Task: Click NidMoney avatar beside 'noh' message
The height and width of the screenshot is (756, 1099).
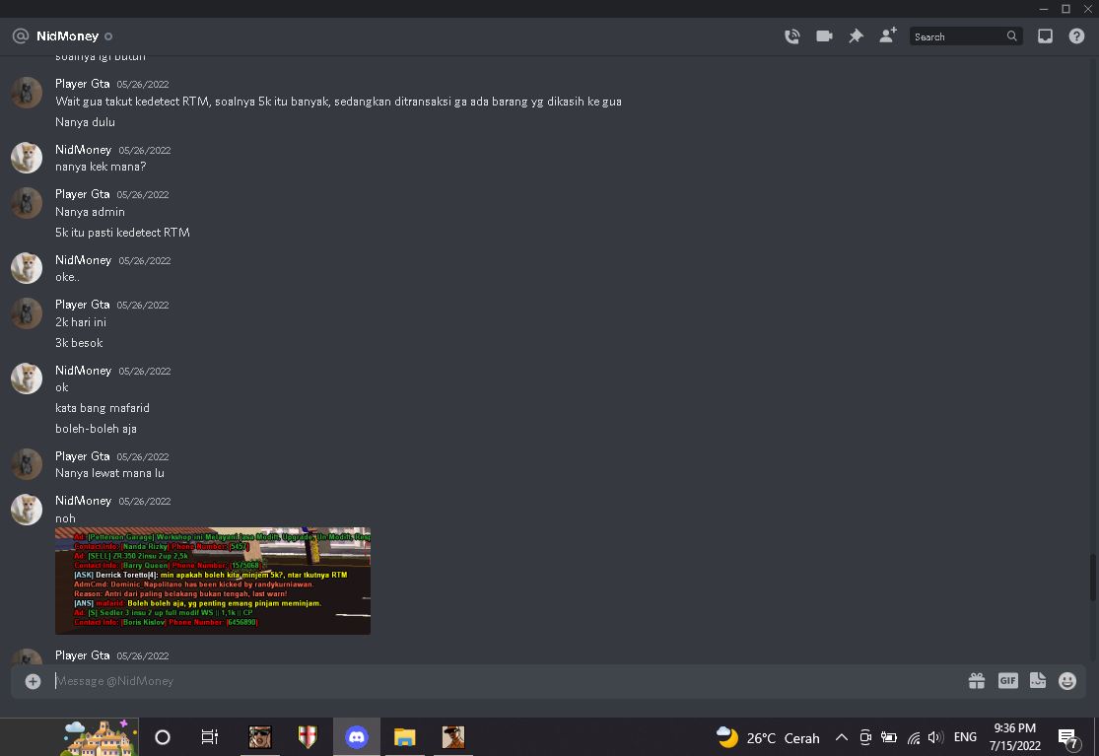Action: tap(27, 510)
